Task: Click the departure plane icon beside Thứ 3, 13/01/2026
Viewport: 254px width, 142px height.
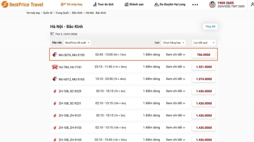Action: pos(52,34)
